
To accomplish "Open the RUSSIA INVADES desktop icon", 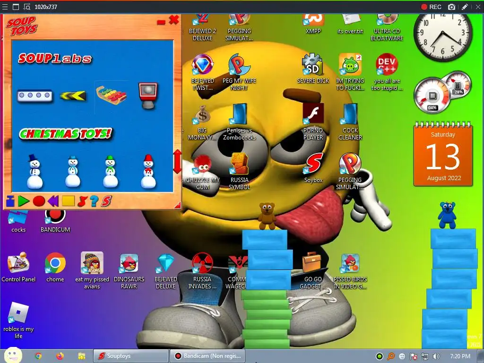I will (x=202, y=271).
